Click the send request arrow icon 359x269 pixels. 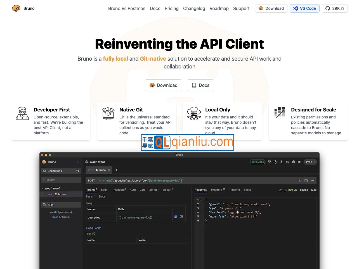[x=313, y=181]
